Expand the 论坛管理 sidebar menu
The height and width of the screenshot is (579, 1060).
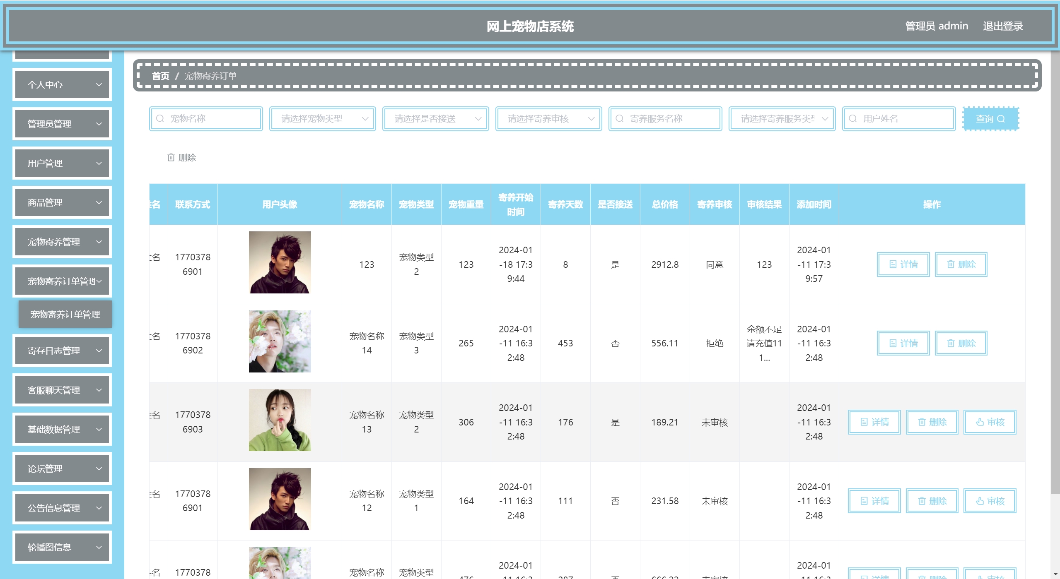(62, 469)
